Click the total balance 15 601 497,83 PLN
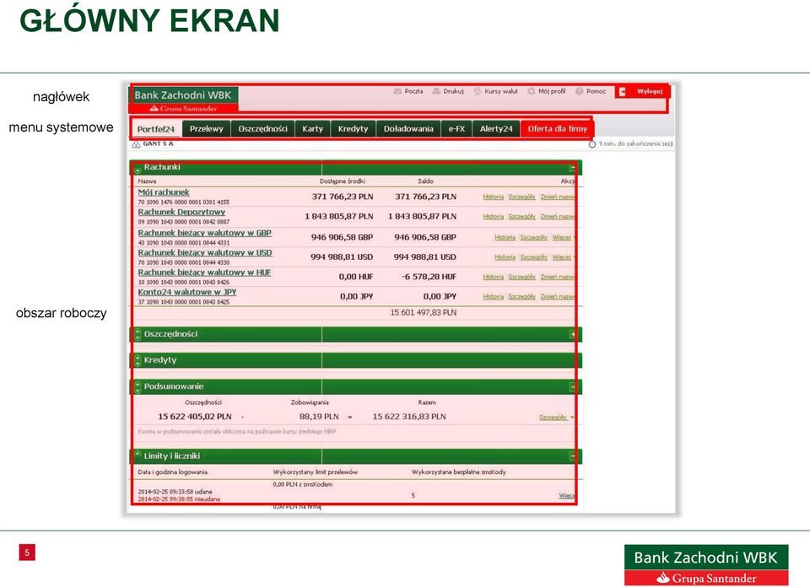The width and height of the screenshot is (810, 588). pos(423,313)
